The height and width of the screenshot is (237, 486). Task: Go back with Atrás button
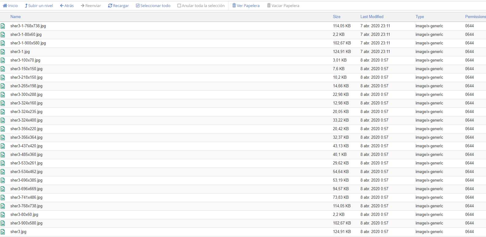[x=67, y=6]
